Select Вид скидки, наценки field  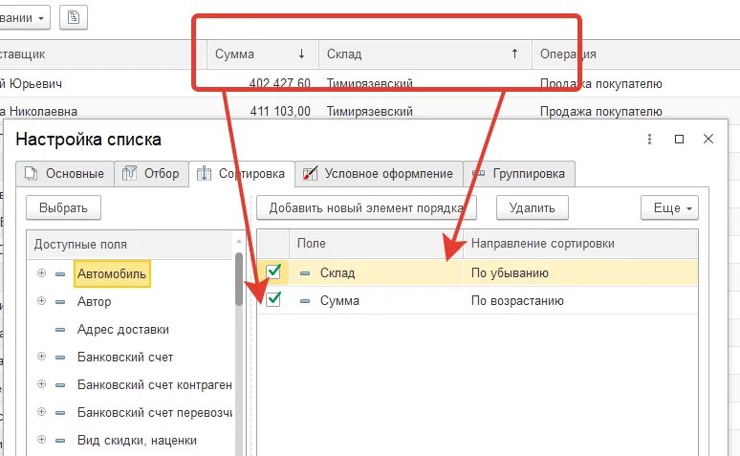[137, 441]
